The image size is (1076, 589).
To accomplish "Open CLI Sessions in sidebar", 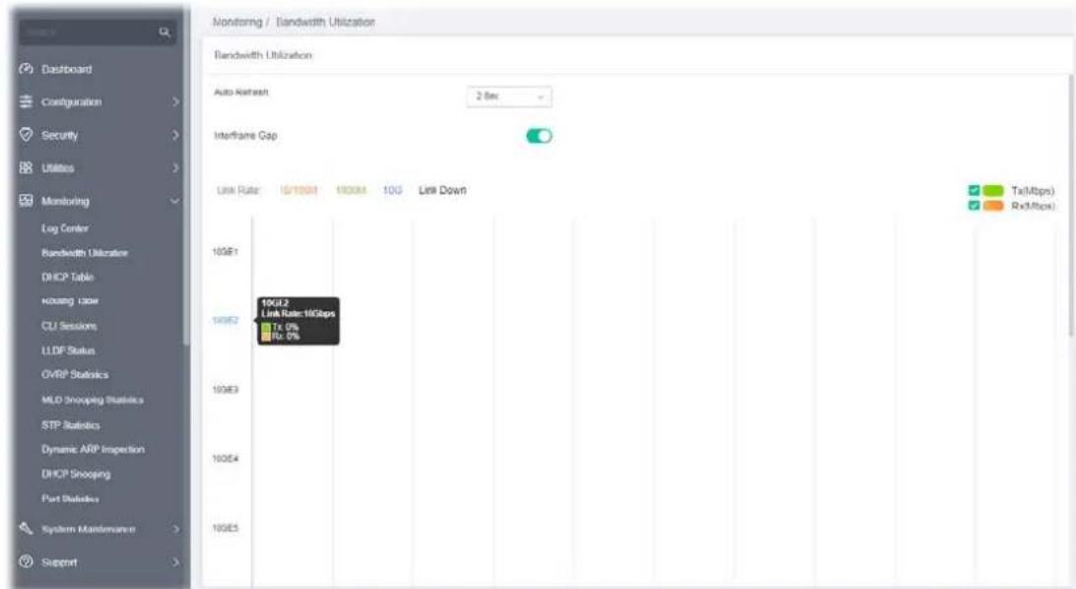I will [69, 326].
